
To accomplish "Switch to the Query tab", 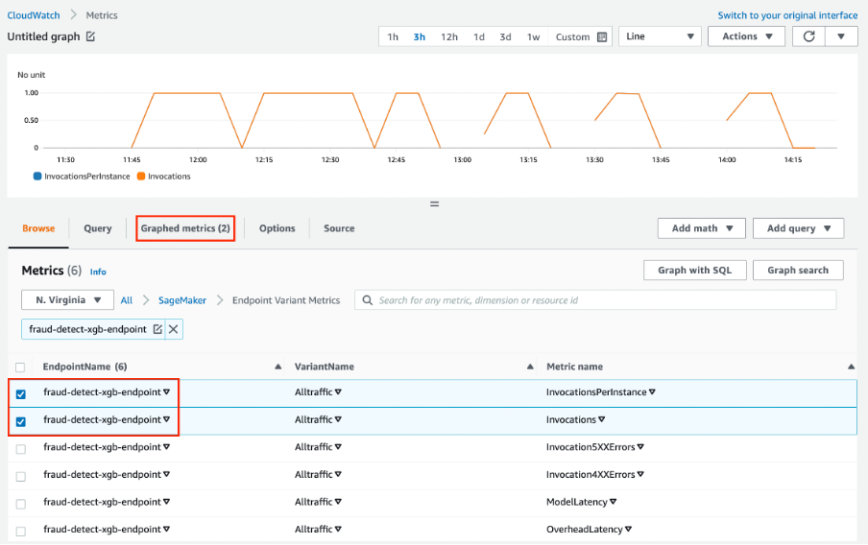I will coord(97,228).
